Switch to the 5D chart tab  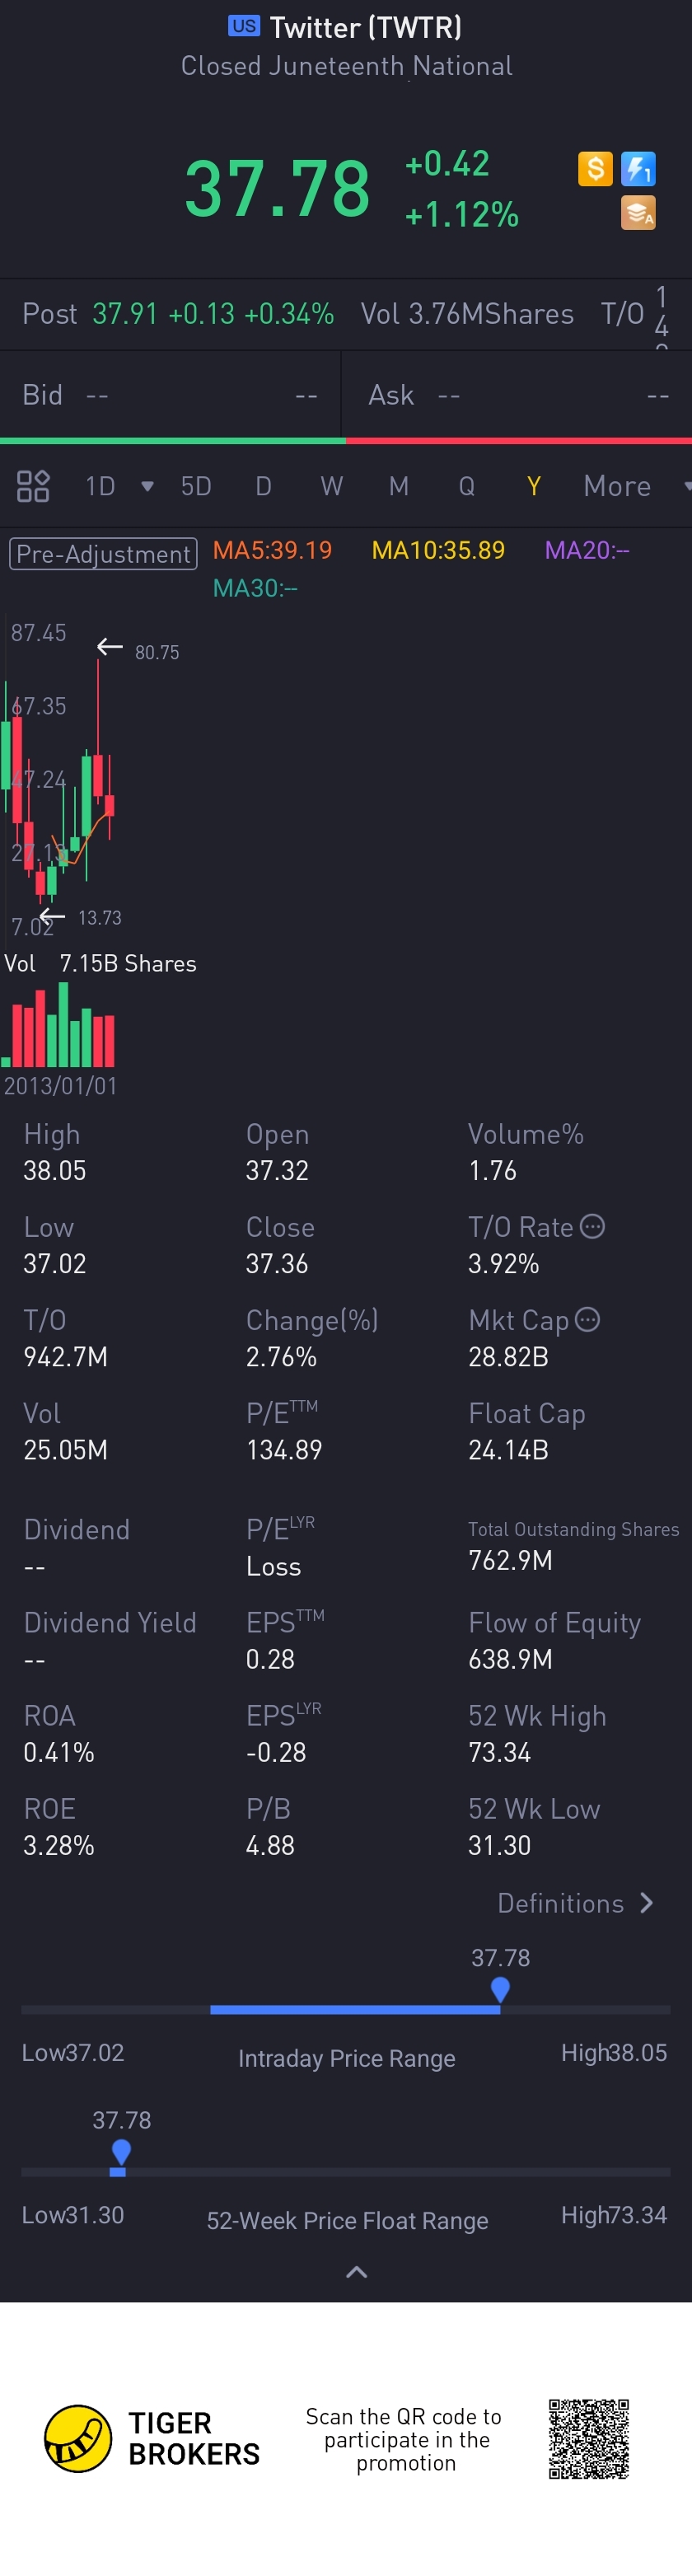196,486
